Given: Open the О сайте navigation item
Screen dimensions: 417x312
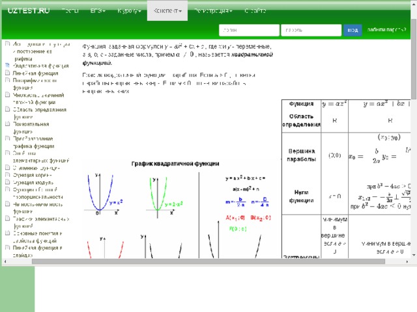Looking at the screenshot, I should point(255,11).
